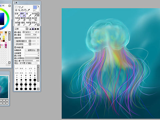Pick the dark brown swatch at palette top
This screenshot has height=120, width=160.
(x=6, y=32)
